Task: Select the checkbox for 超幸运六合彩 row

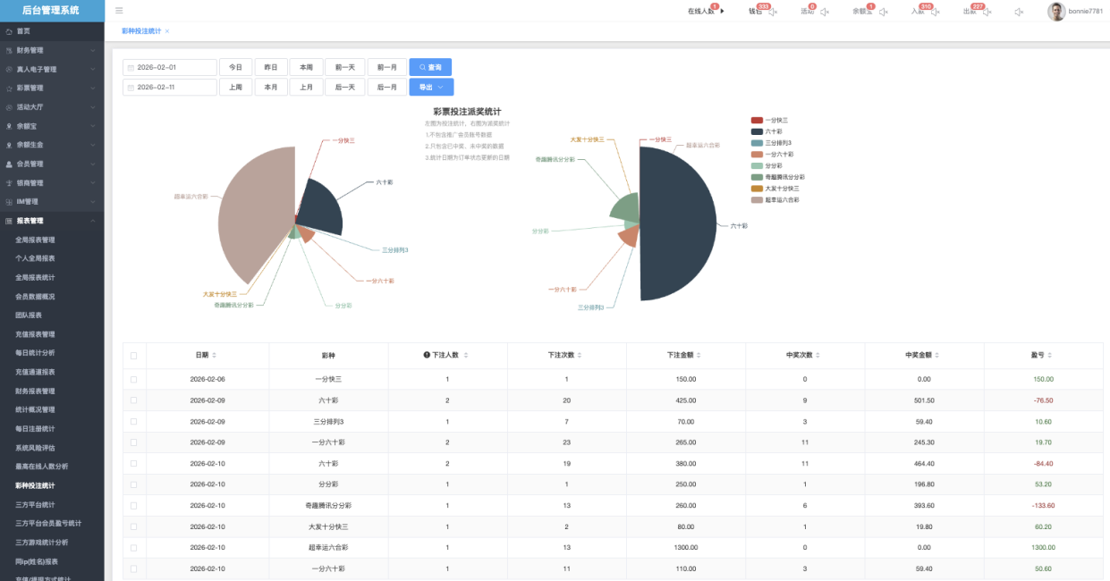Action: point(134,547)
